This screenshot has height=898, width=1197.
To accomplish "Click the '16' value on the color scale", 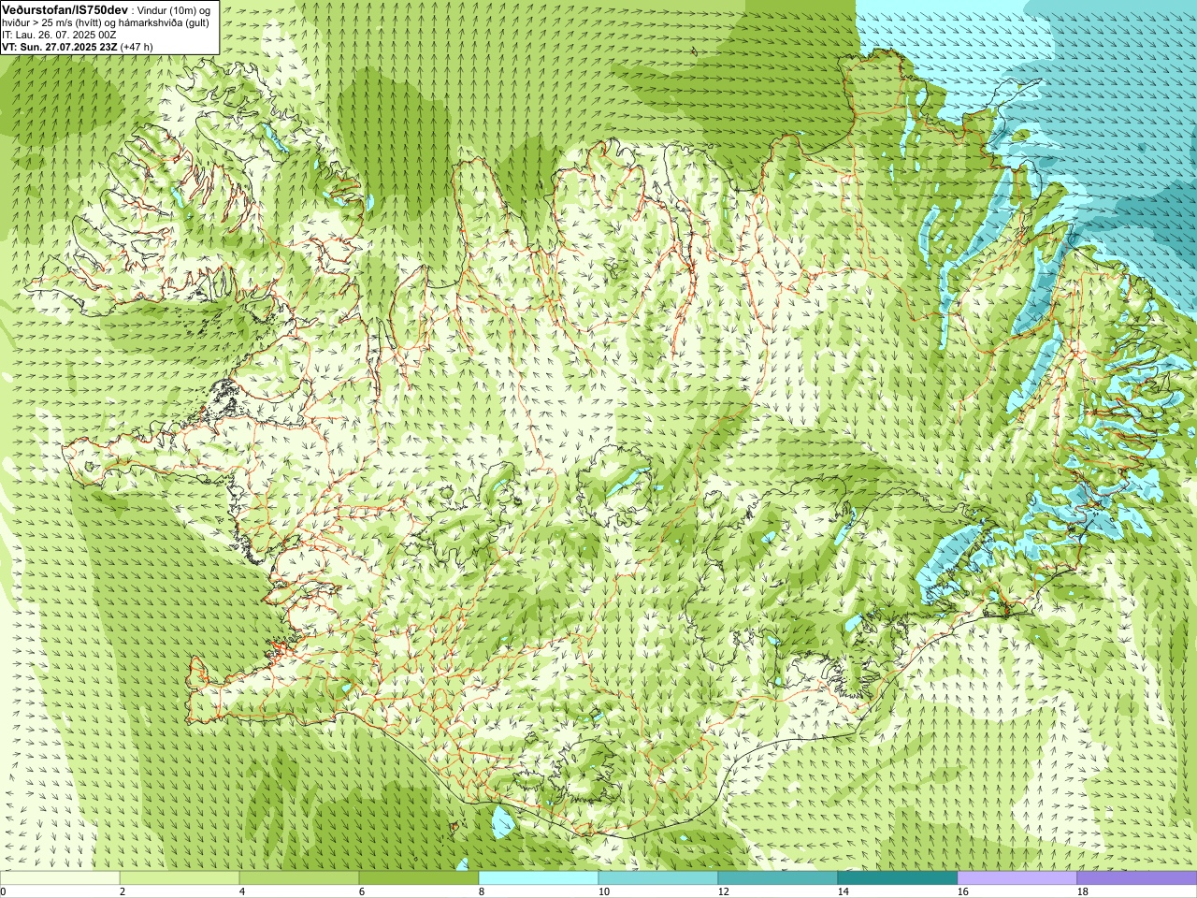I will [963, 891].
